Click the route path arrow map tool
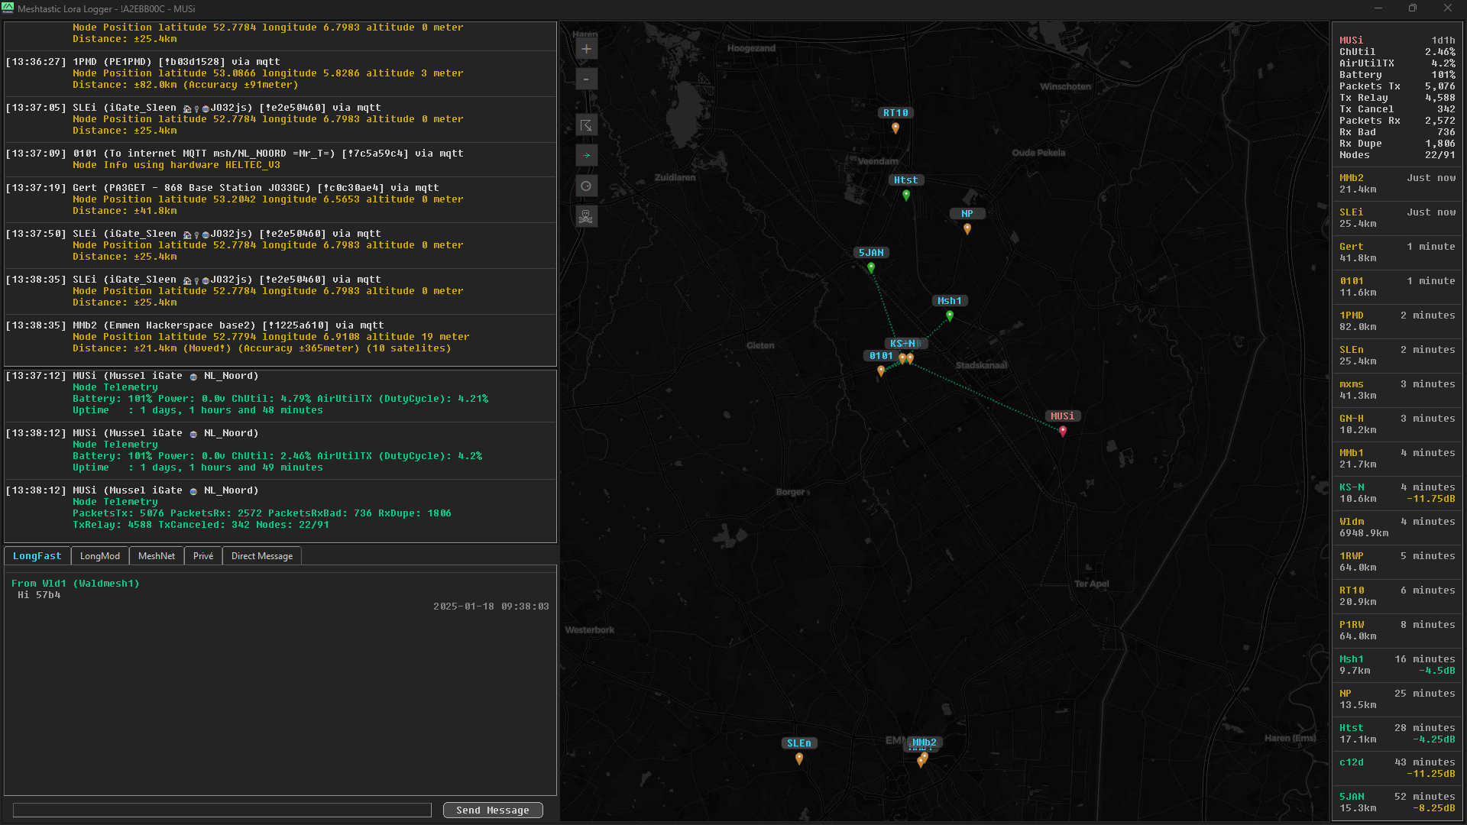This screenshot has height=825, width=1467. click(x=586, y=126)
